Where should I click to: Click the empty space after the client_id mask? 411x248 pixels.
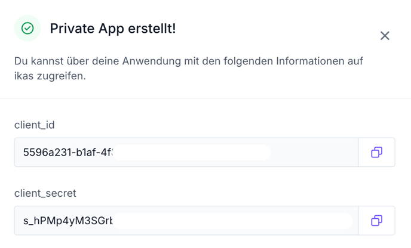pyautogui.click(x=315, y=152)
